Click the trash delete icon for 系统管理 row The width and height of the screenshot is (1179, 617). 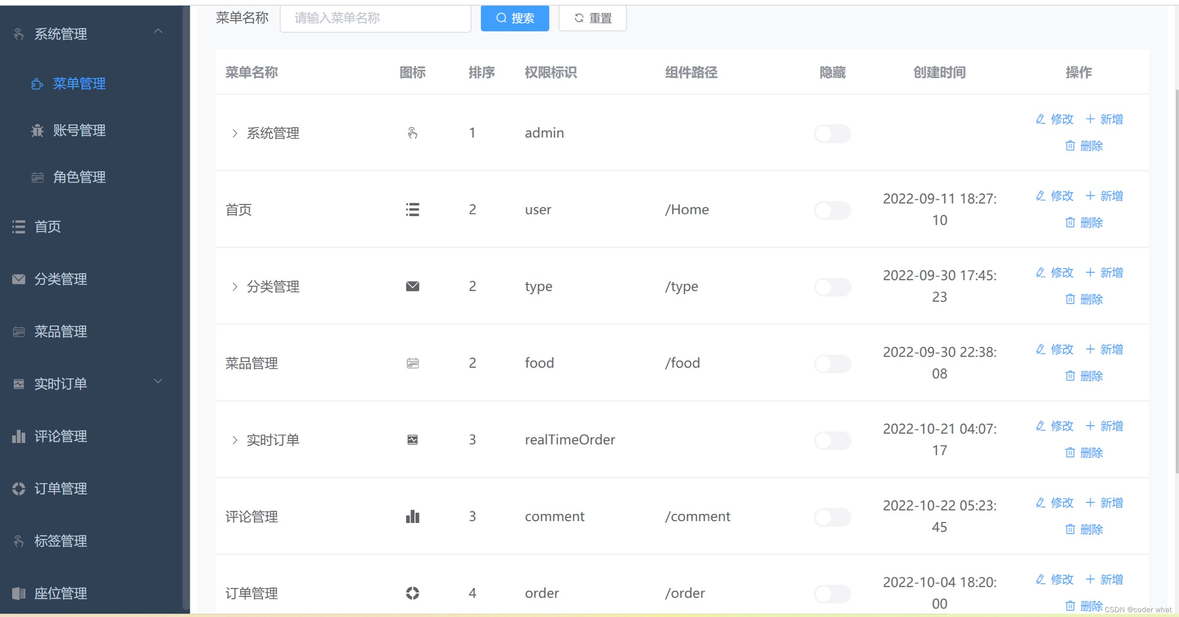coord(1070,146)
